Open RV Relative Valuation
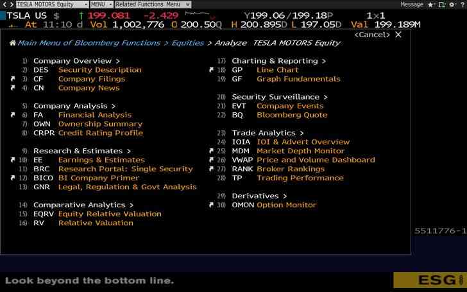467x292 pixels. pos(83,223)
